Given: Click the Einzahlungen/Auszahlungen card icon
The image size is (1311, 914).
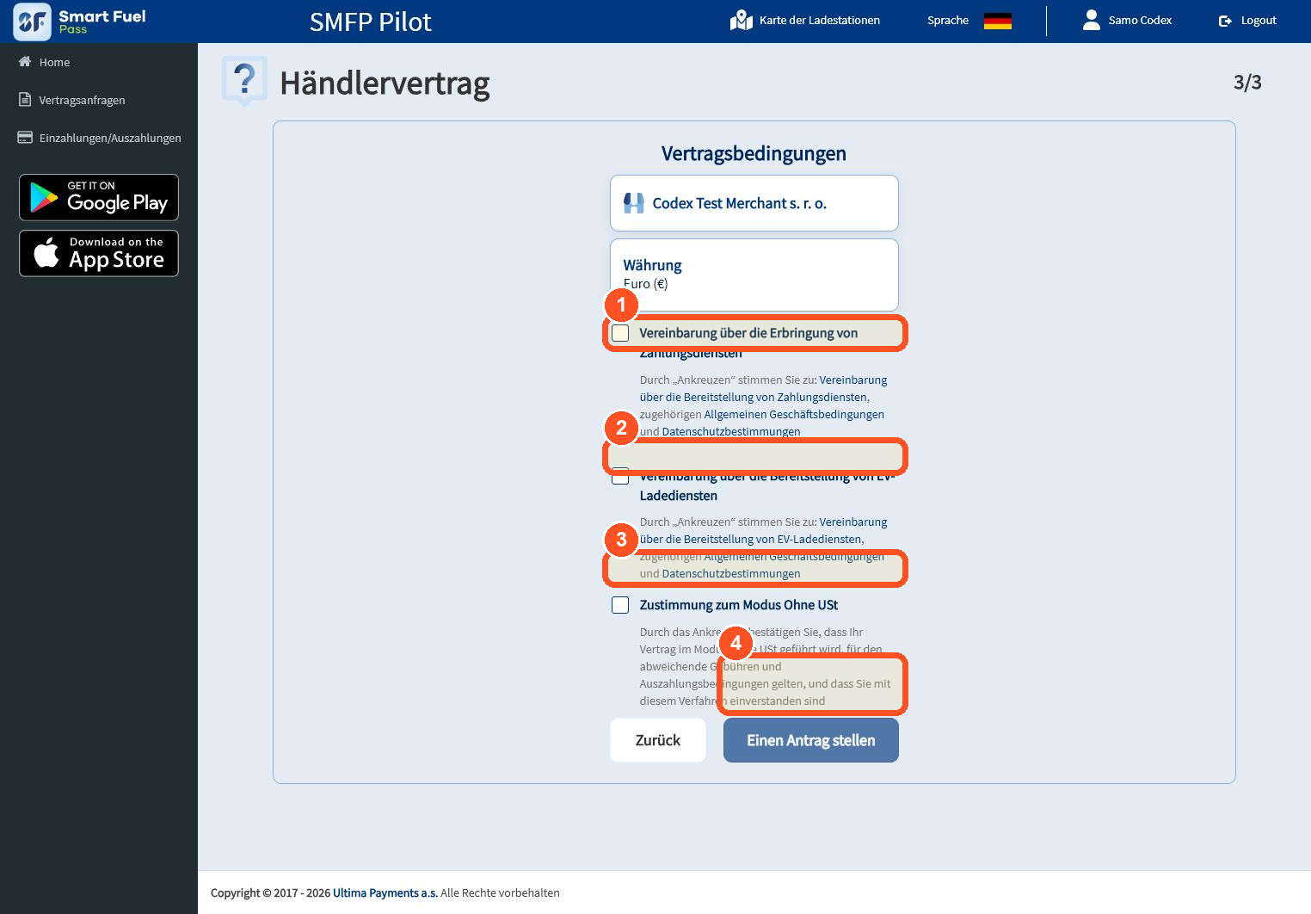Looking at the screenshot, I should pos(25,138).
